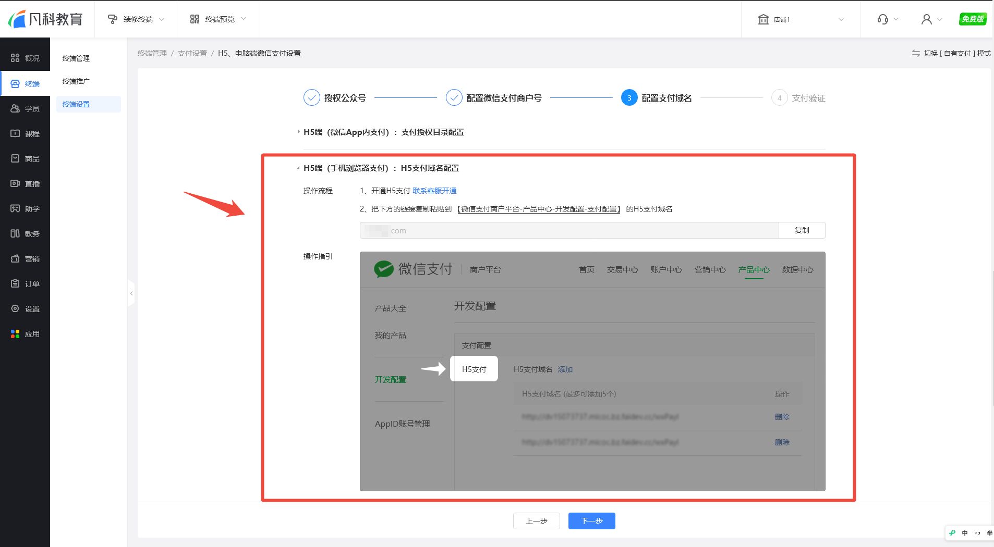Collapse the H5端（手机浏览器支付）section triangle

pyautogui.click(x=298, y=168)
